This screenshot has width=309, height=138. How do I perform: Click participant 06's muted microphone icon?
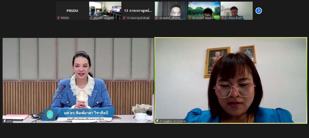click(157, 18)
